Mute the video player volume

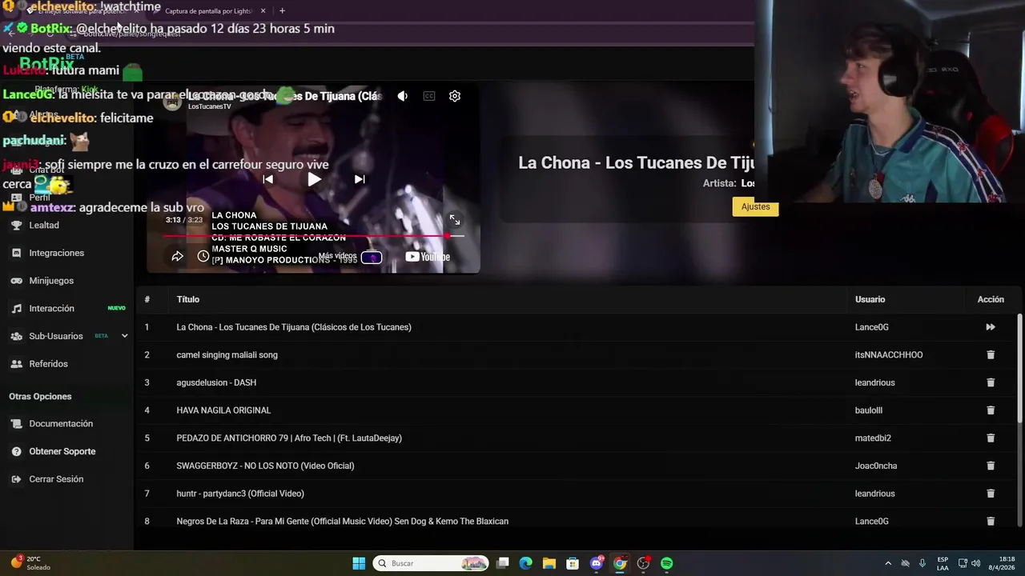tap(403, 96)
